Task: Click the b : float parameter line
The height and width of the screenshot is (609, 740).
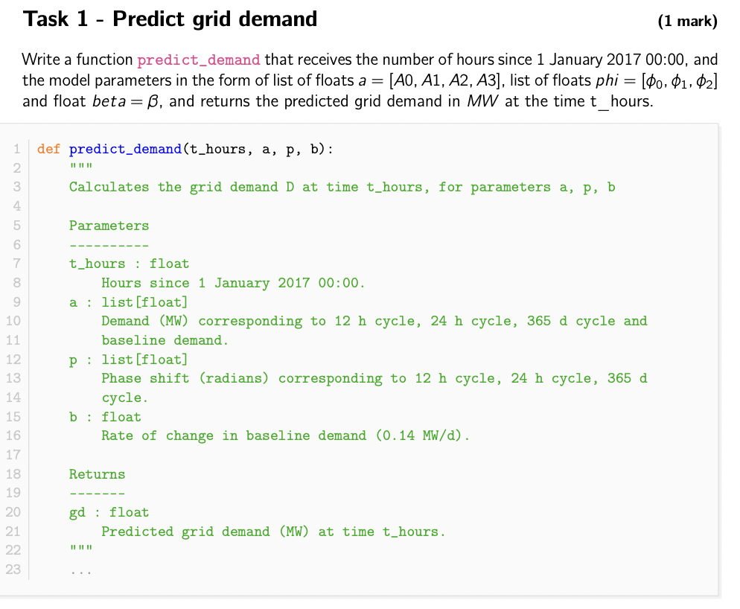Action: pyautogui.click(x=105, y=417)
